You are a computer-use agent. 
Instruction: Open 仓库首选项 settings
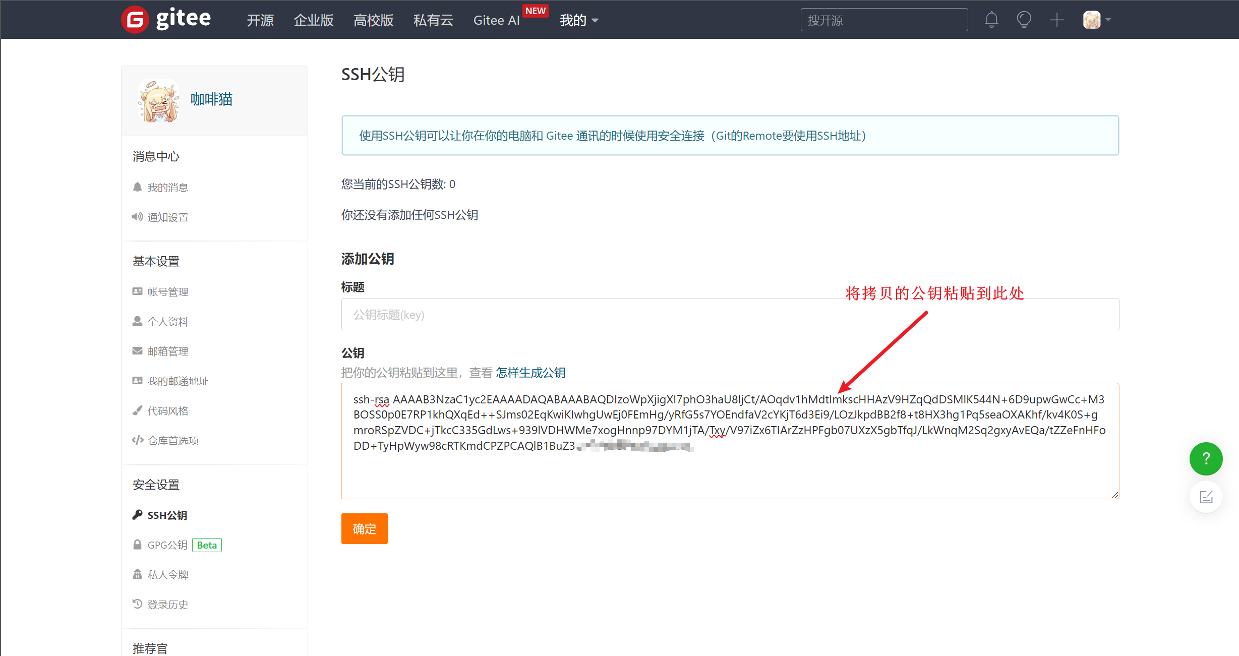click(x=173, y=441)
